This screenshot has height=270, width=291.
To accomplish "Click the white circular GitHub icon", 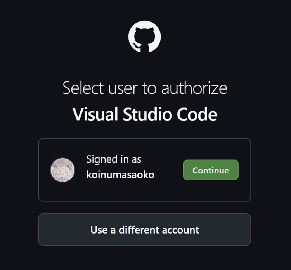I will 145,36.
